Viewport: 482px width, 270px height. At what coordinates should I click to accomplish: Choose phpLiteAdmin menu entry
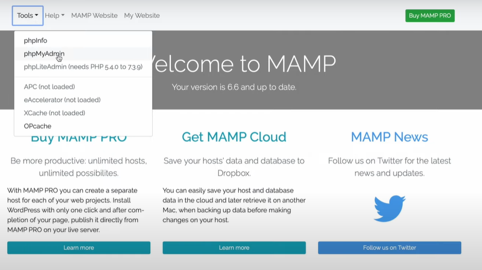(83, 67)
